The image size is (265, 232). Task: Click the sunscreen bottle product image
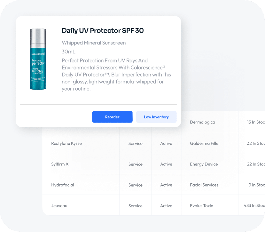(x=38, y=59)
